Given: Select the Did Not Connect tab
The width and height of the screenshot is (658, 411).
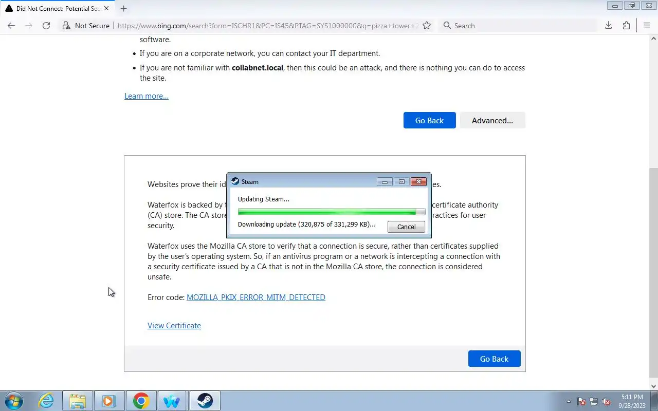Looking at the screenshot, I should 57,9.
